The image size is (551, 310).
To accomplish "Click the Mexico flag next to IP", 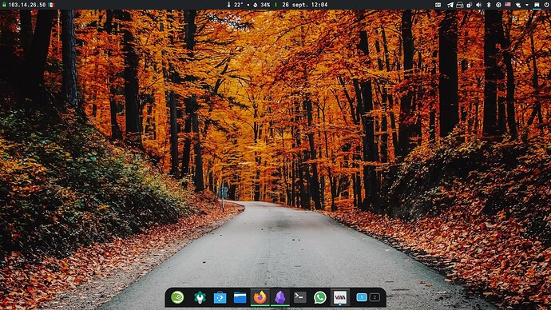I will tap(51, 5).
